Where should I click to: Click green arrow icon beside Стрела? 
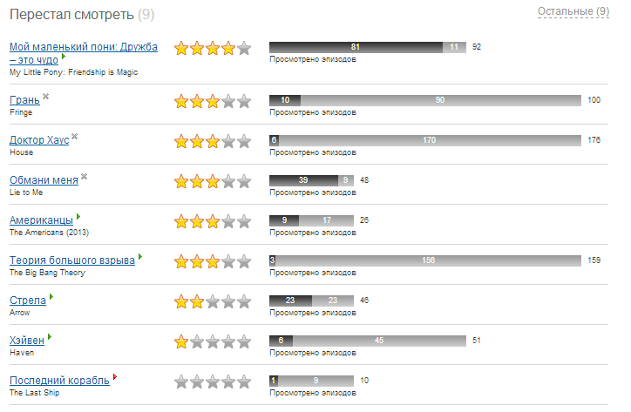[51, 297]
